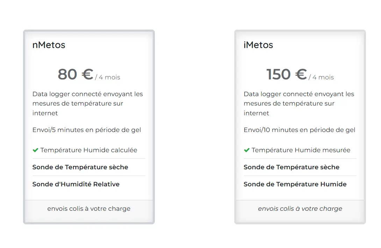Viewport: 381px width, 248px height.
Task: Click the nMetos data logger description text
Action: coord(88,103)
